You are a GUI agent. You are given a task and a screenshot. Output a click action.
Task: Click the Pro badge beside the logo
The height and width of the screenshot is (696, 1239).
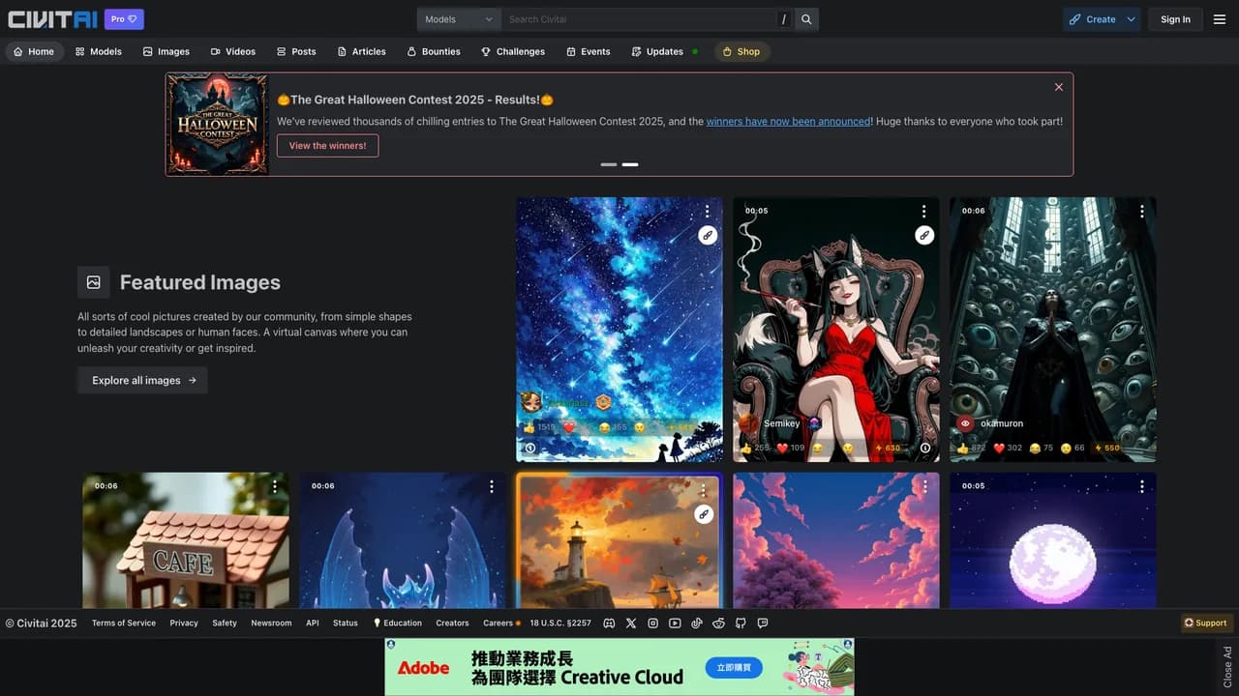124,19
